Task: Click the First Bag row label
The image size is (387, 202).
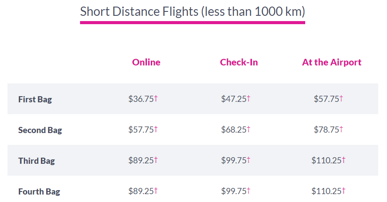Action: coord(35,99)
